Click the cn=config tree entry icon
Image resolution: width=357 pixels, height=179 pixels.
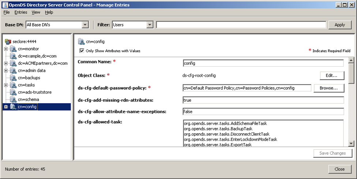pos(13,107)
